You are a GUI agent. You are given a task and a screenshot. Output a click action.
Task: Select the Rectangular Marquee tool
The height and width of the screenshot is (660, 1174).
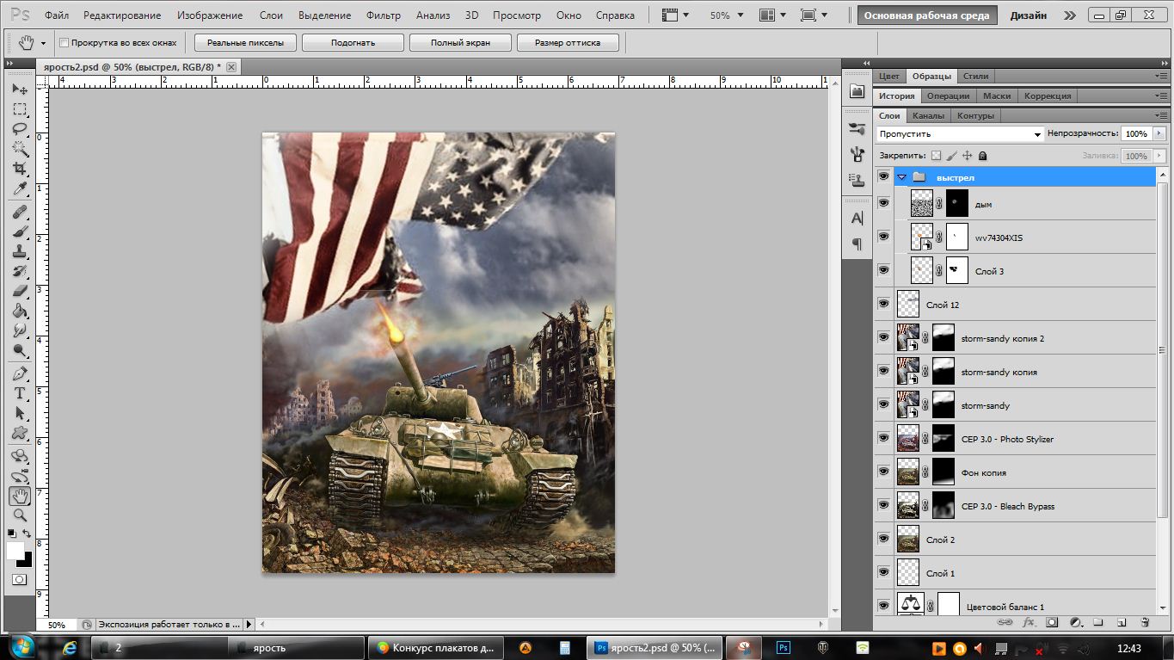coord(20,109)
